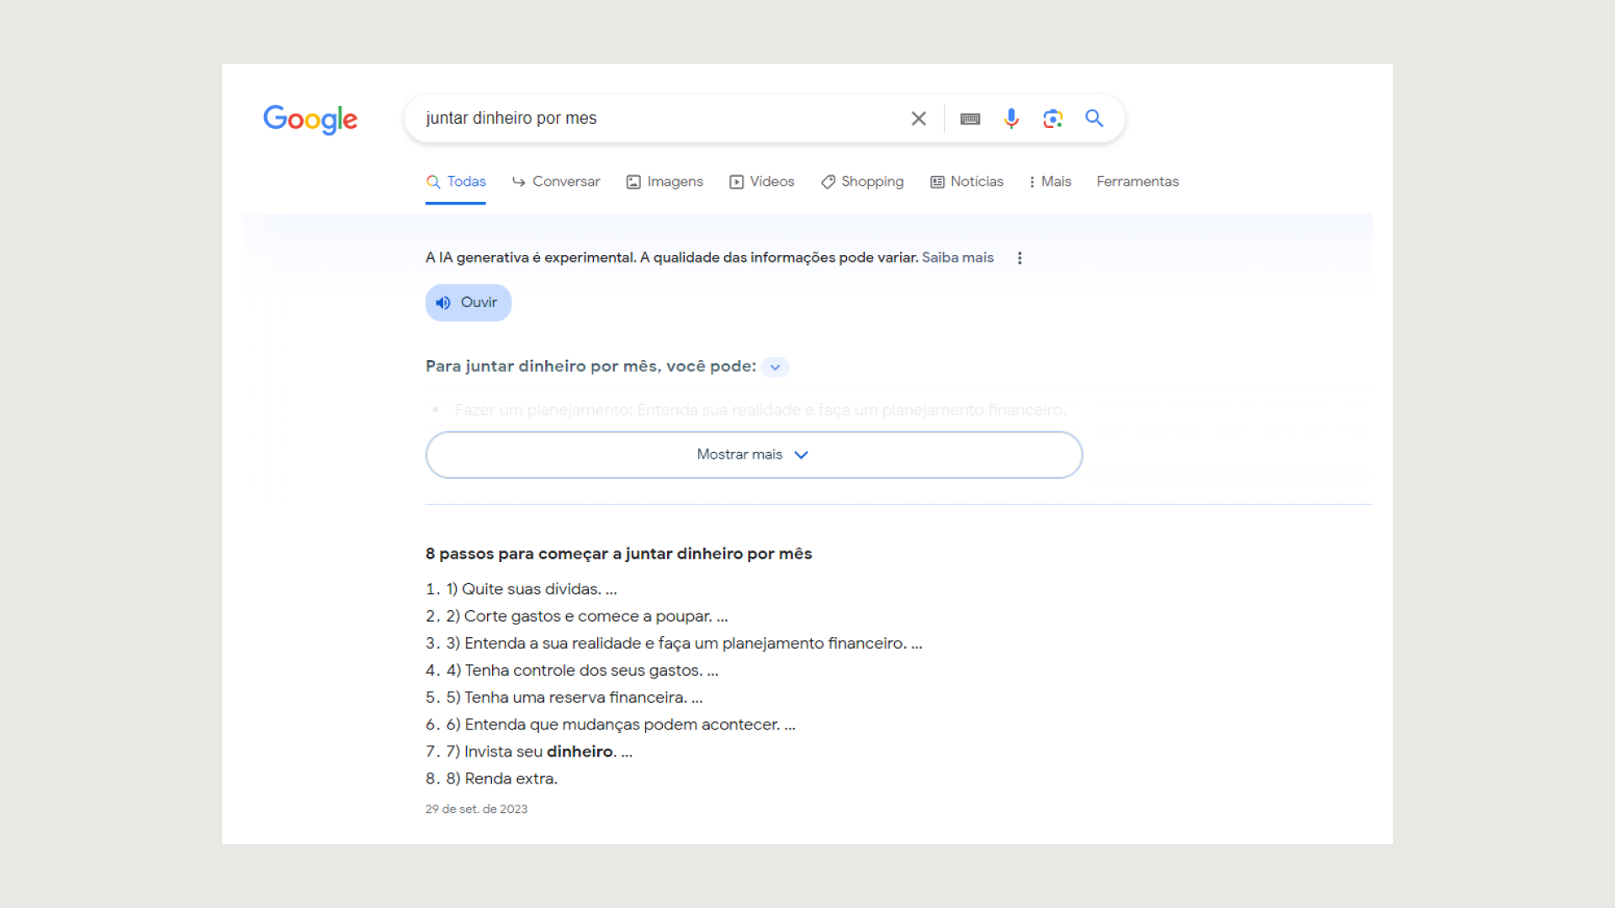This screenshot has width=1615, height=908.
Task: Click inside the search text field
Action: pyautogui.click(x=656, y=119)
